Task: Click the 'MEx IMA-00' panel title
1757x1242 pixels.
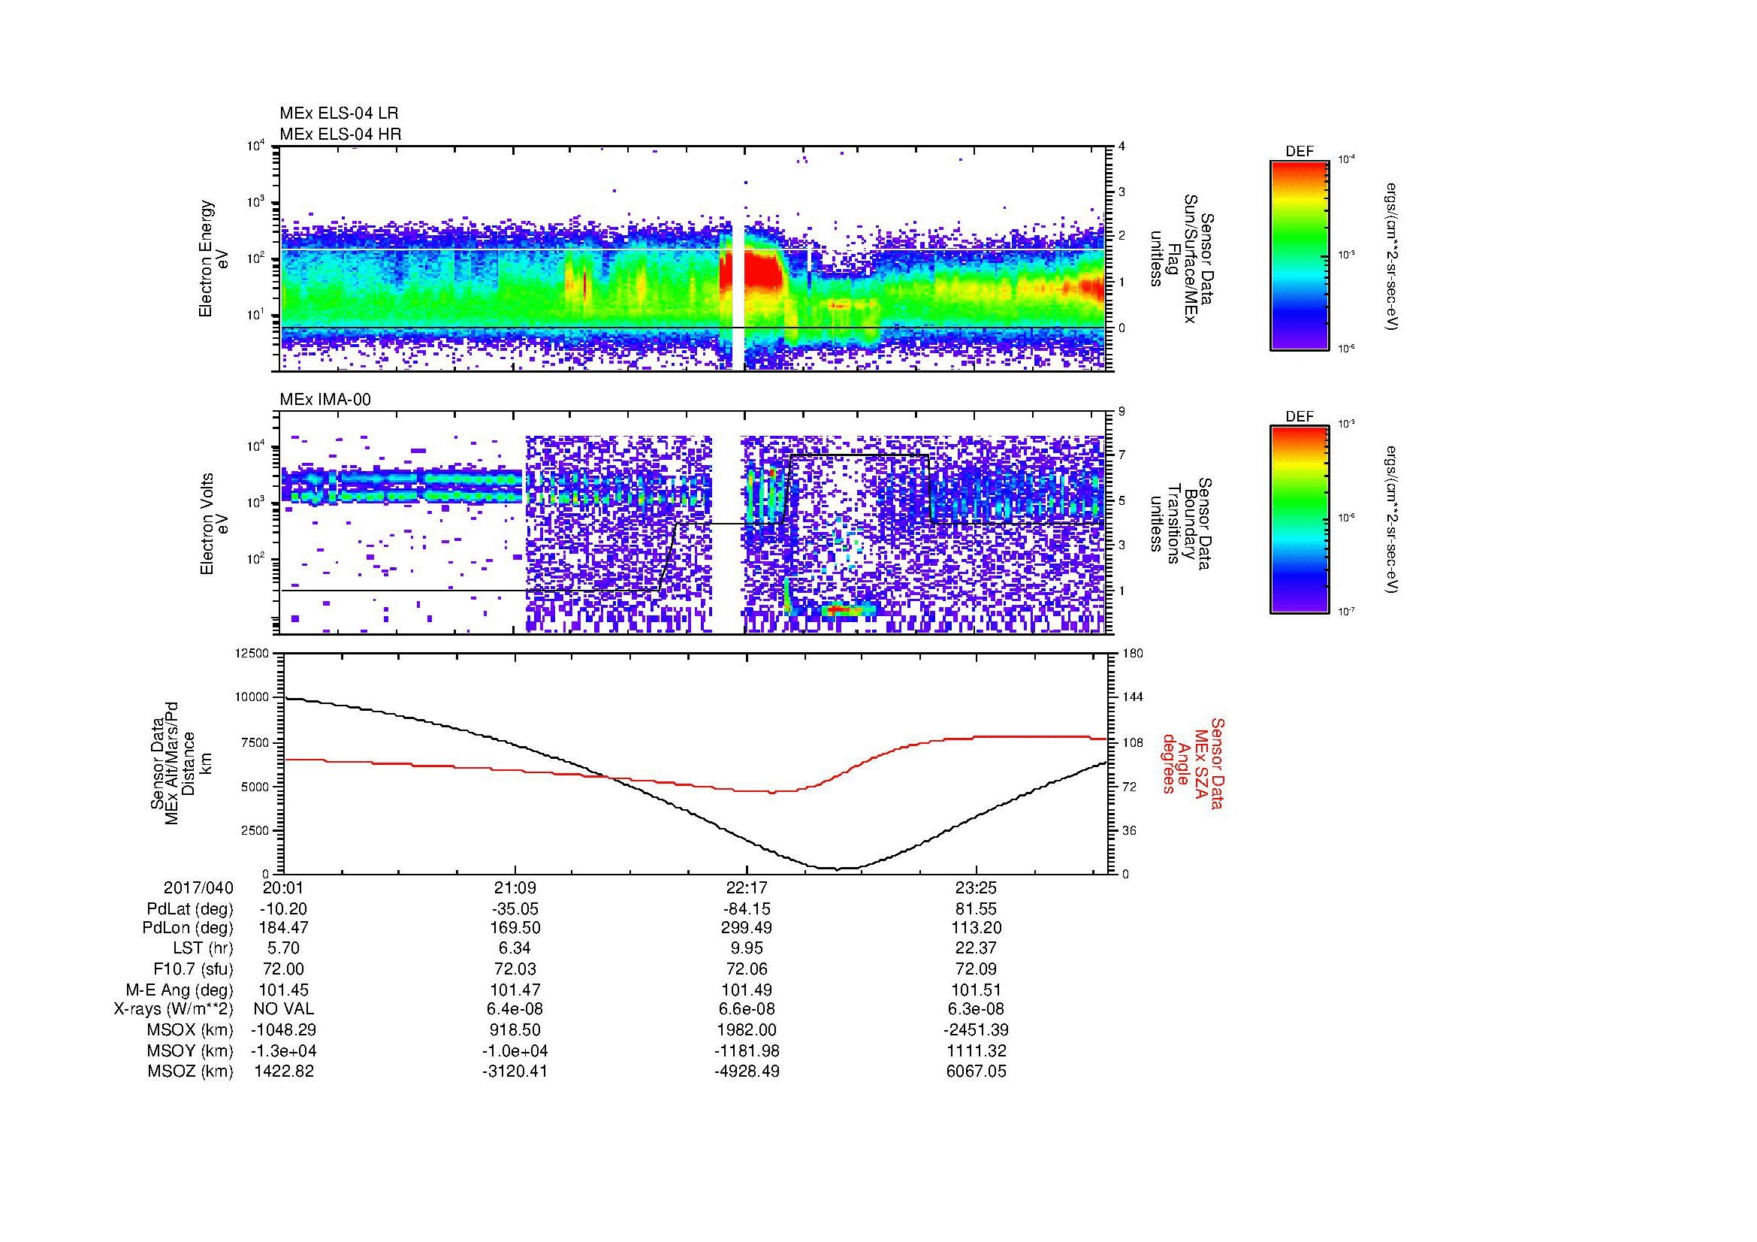Action: 325,400
